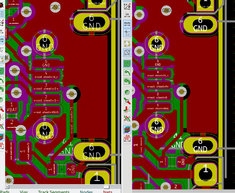Select pad 5 GND in left window
Screen dimensions: 235x193
click(46, 63)
